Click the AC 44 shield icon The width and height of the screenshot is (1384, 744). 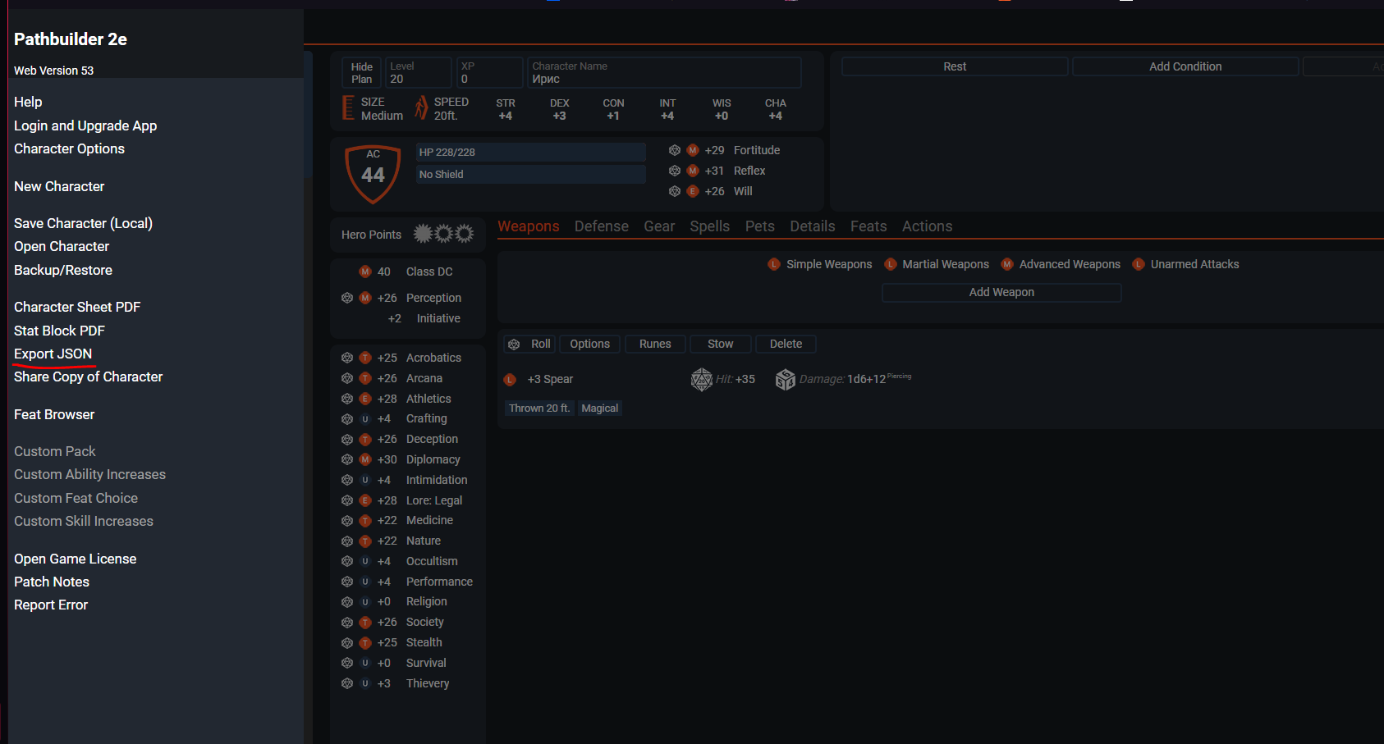pyautogui.click(x=372, y=173)
